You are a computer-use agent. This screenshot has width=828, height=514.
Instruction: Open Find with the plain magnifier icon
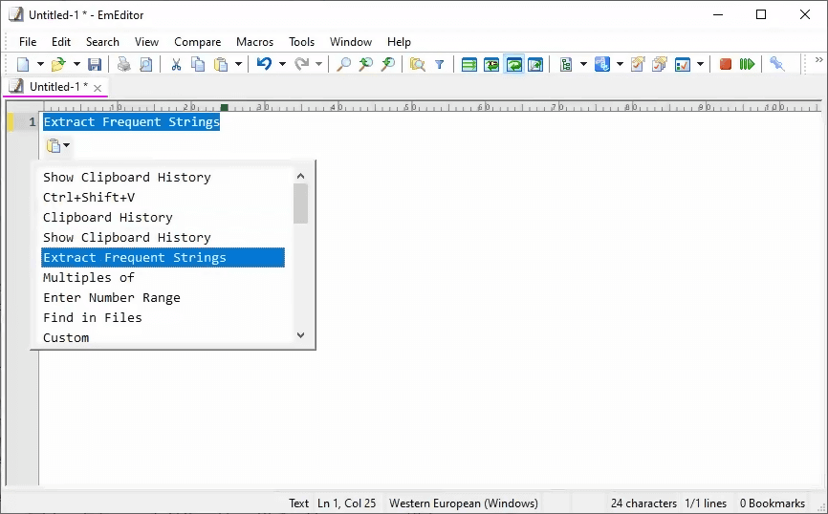tap(343, 64)
